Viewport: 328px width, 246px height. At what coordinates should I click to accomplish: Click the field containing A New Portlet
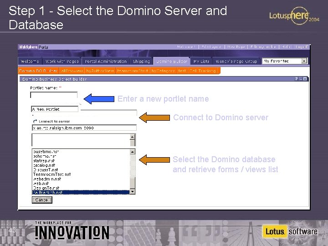pyautogui.click(x=55, y=109)
